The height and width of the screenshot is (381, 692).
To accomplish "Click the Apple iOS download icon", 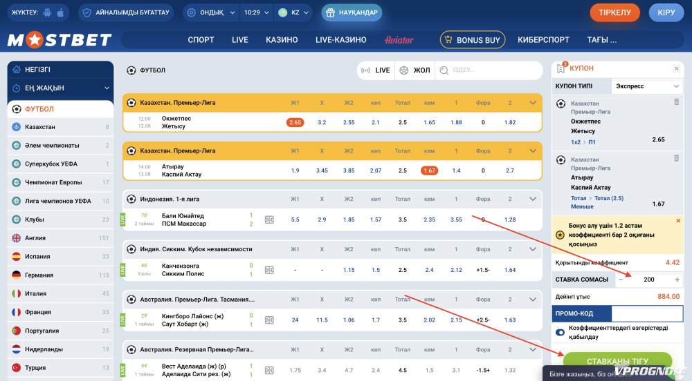I will coord(60,12).
